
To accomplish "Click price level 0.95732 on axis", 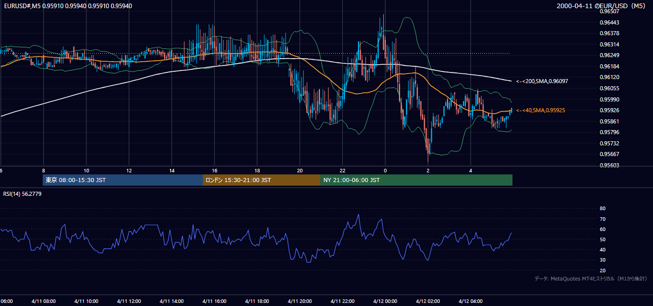I will coord(609,143).
